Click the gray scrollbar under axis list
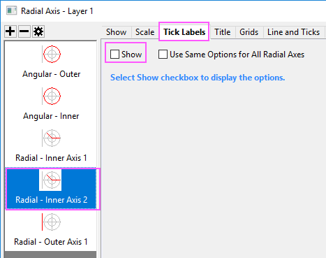The height and width of the screenshot is (258, 326). (50, 255)
